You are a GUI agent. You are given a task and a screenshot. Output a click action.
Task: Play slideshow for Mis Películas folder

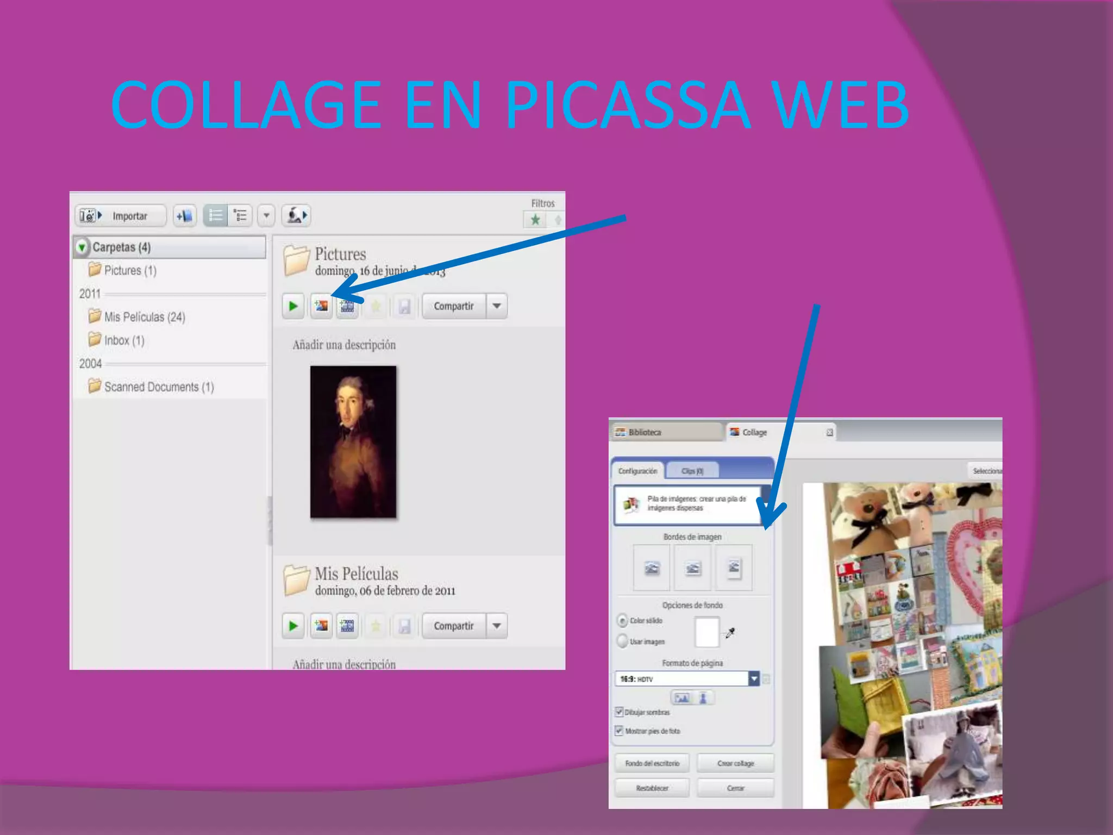tap(293, 626)
